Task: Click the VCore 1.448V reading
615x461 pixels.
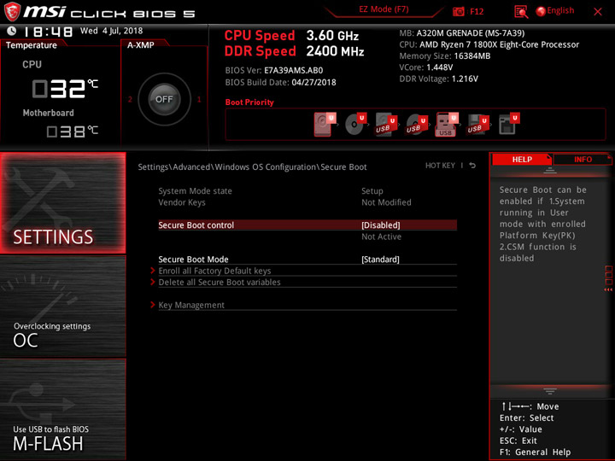Action: [x=426, y=67]
